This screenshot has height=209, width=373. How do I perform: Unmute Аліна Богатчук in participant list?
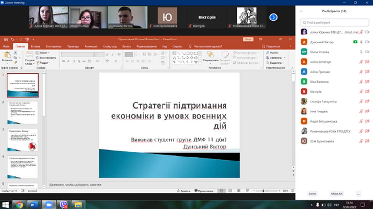pos(361,62)
